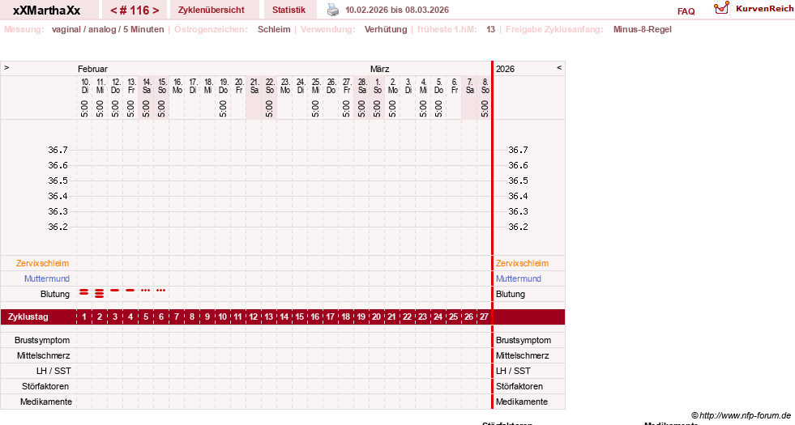This screenshot has width=795, height=425.
Task: Click bleeding marker on cycle day 1
Action: click(x=83, y=291)
